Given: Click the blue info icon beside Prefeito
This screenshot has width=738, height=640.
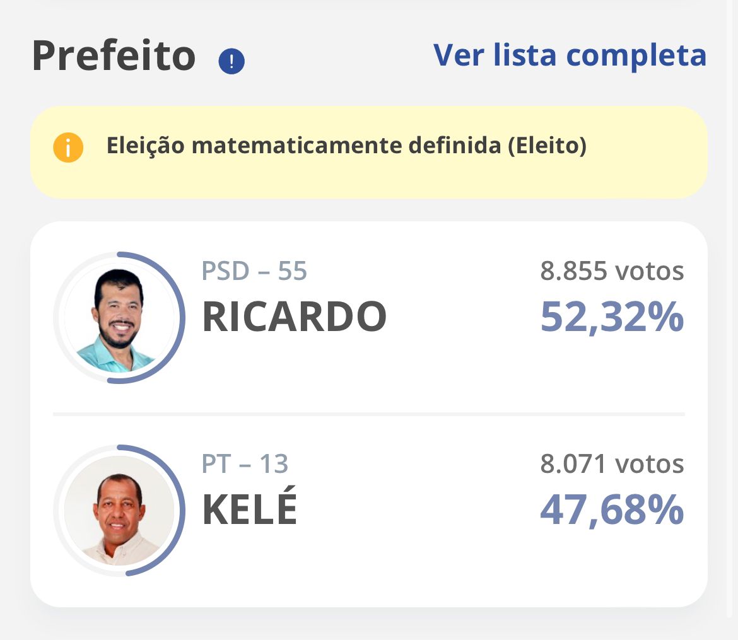Looking at the screenshot, I should click(x=231, y=62).
